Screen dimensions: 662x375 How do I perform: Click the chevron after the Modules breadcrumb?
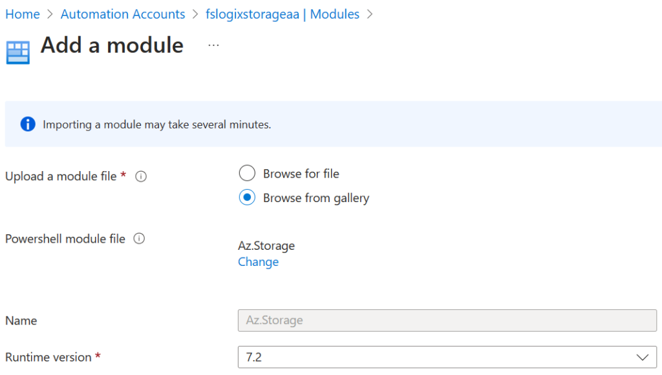[x=370, y=14]
